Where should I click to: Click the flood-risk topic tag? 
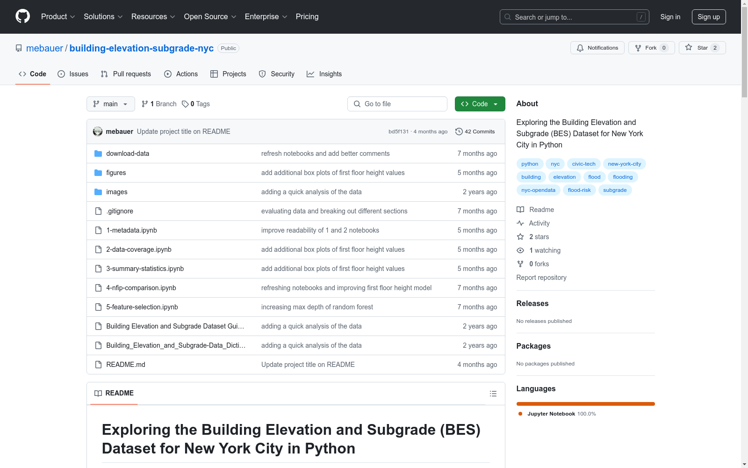[579, 190]
